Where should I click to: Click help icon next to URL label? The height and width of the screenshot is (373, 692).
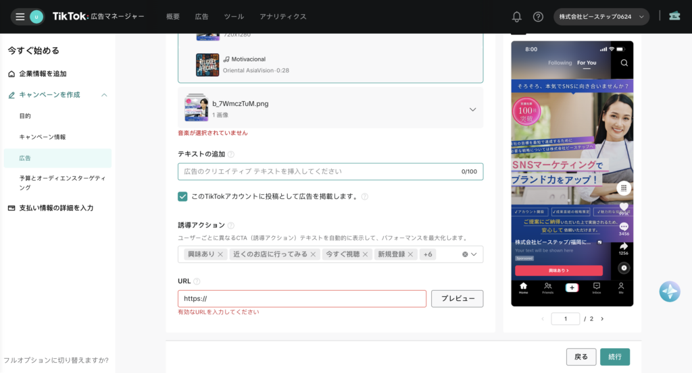tap(197, 281)
